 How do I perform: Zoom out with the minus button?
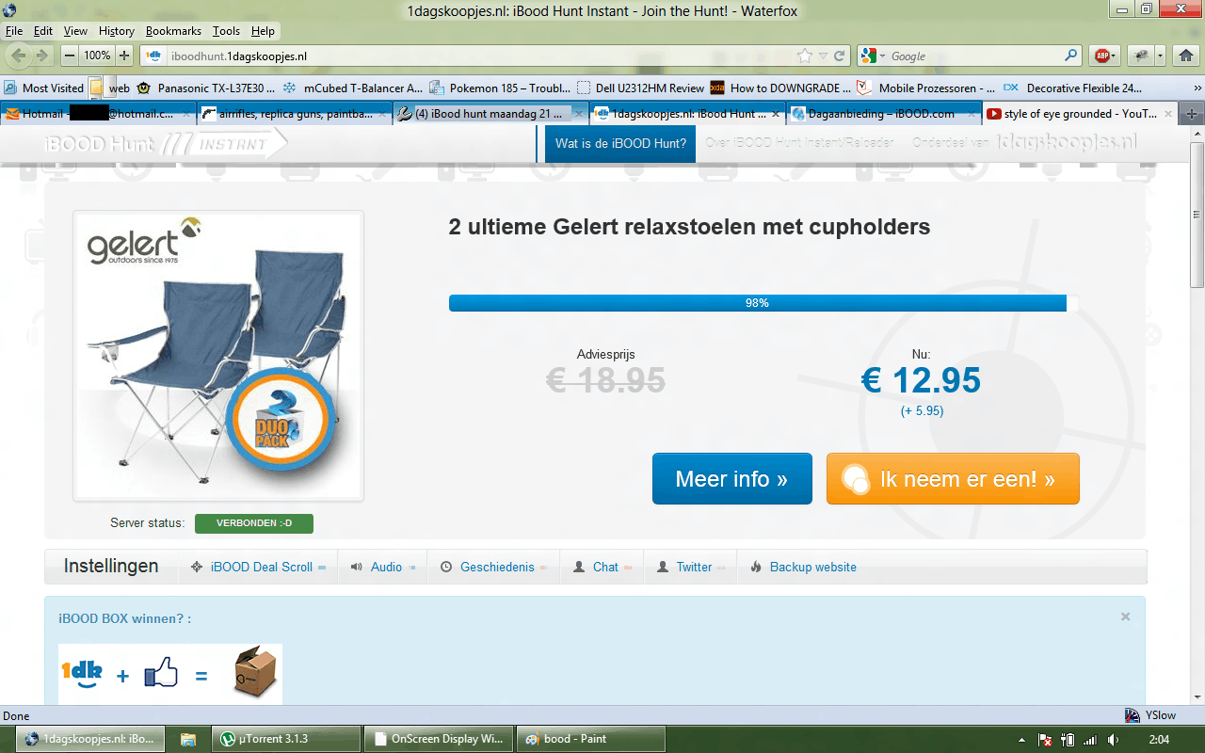pos(70,56)
